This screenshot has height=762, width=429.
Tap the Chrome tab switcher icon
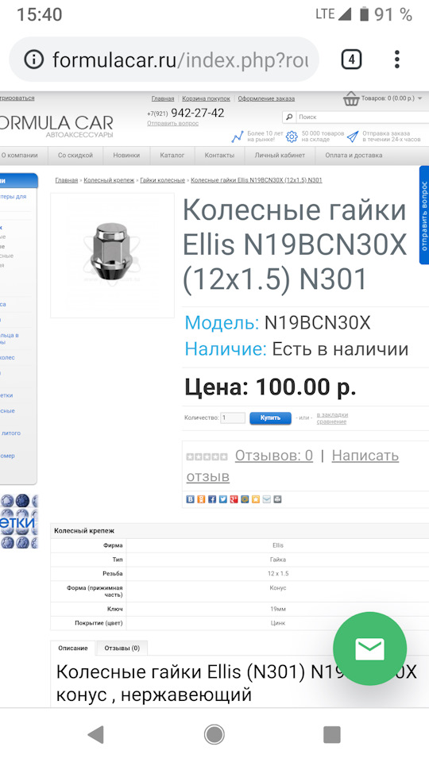click(351, 60)
